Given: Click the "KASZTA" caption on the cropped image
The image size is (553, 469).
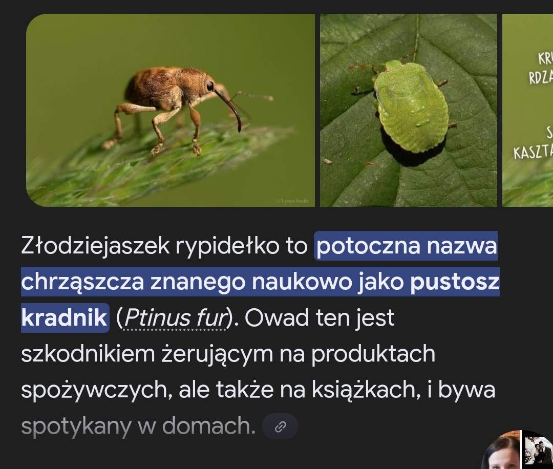Looking at the screenshot, I should click(x=533, y=153).
